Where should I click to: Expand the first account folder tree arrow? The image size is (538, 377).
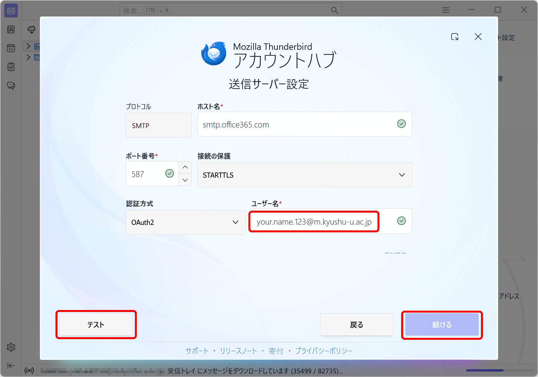coord(28,46)
